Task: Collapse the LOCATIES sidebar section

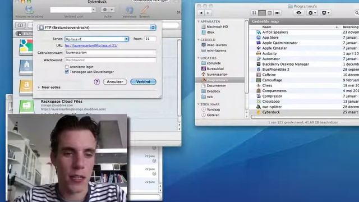Action: [198, 58]
